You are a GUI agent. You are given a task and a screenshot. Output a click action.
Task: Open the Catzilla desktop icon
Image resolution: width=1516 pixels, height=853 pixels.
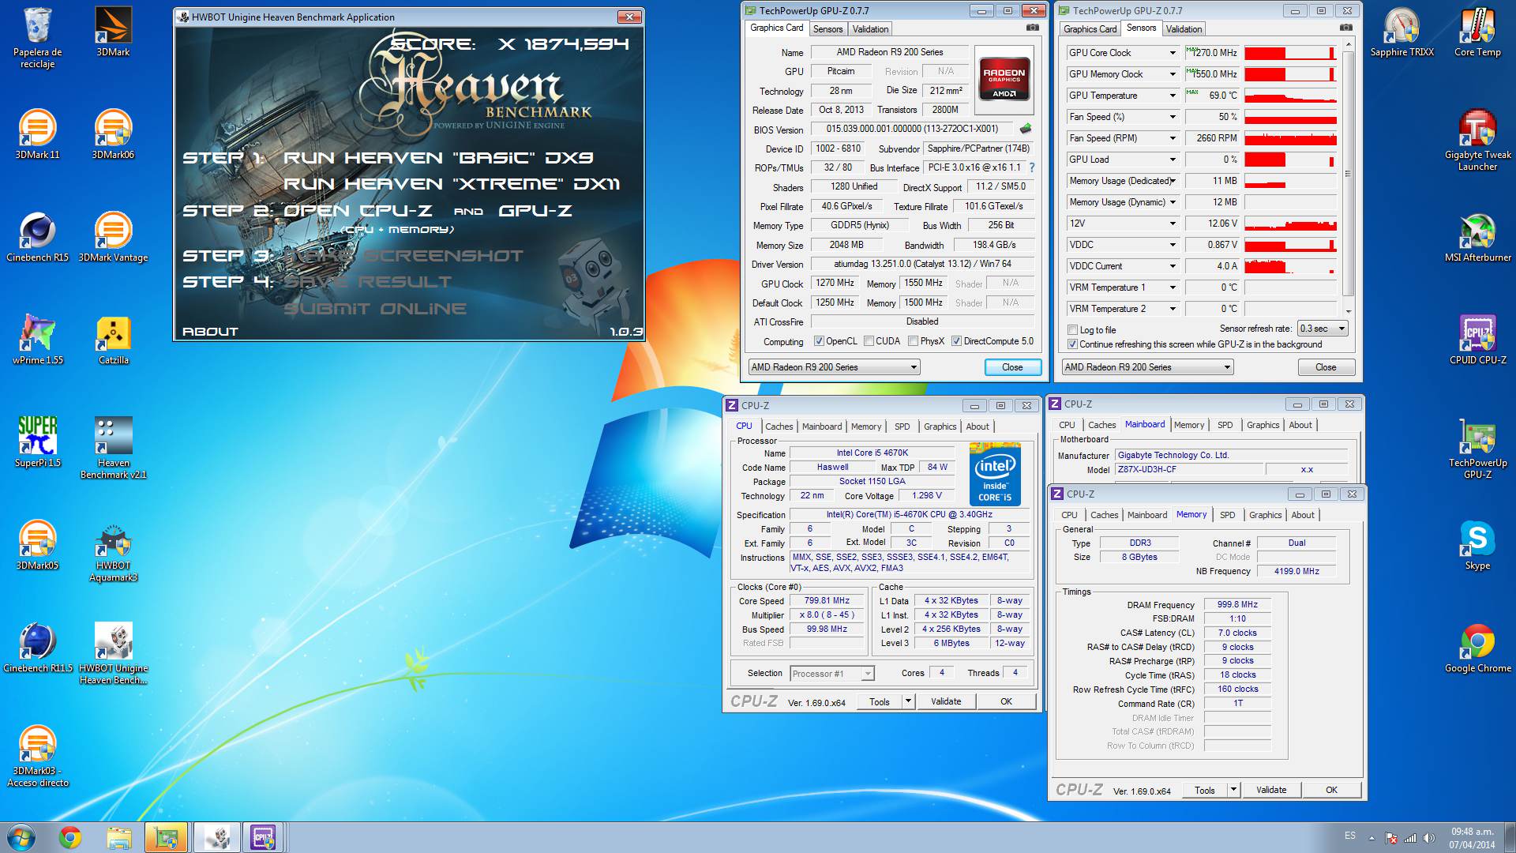click(x=113, y=340)
